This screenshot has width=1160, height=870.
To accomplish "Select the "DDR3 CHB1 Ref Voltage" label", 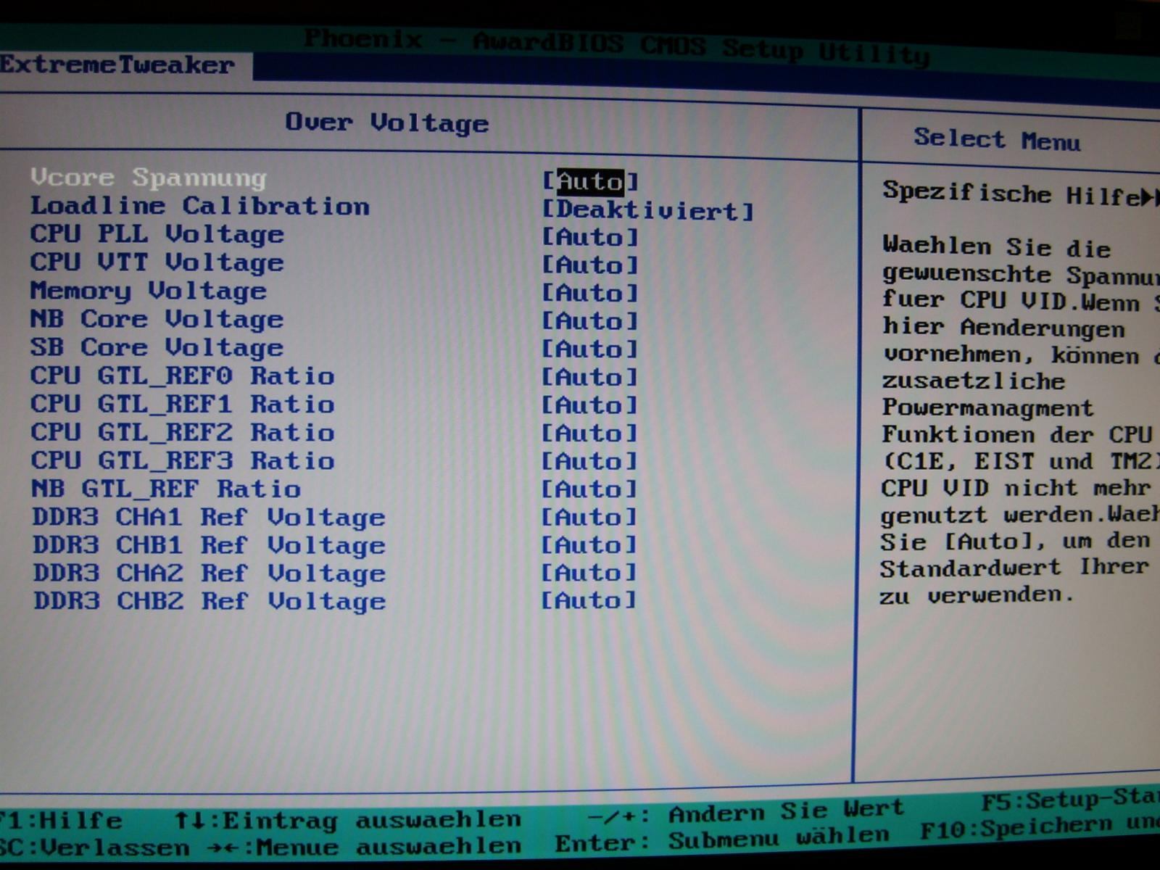I will coord(210,544).
